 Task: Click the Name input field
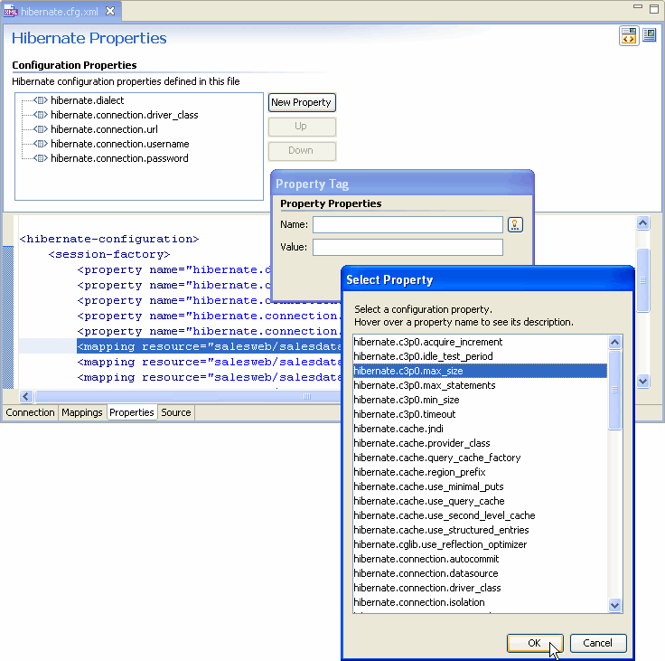407,224
